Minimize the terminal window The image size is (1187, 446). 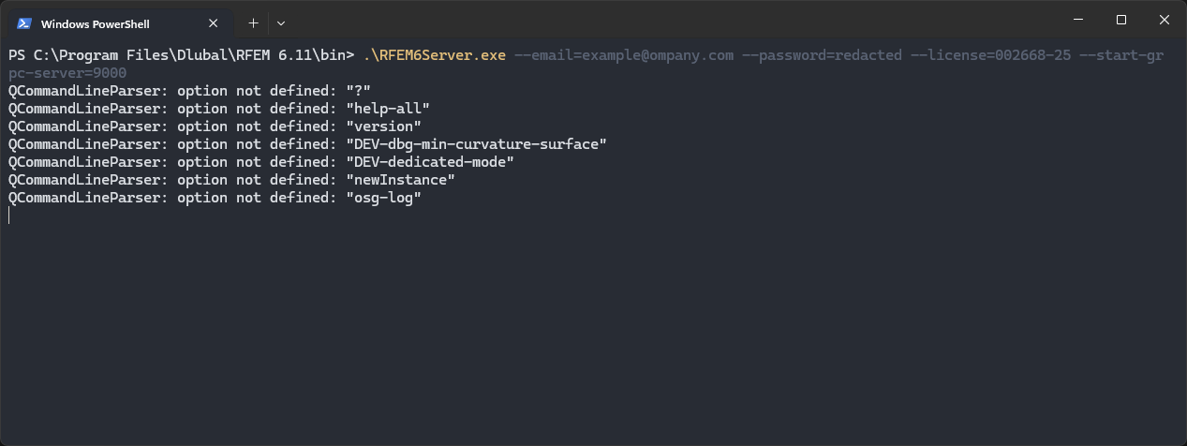tap(1078, 20)
